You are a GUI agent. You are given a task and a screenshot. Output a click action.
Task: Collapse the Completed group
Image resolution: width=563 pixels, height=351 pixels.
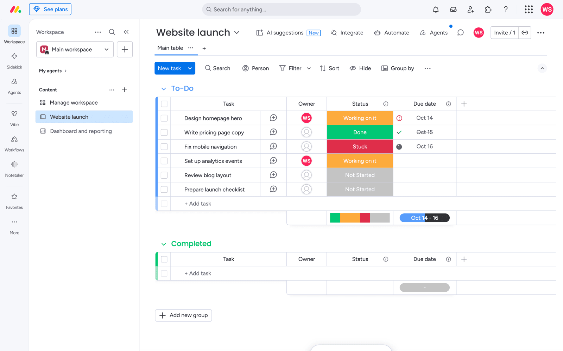[x=164, y=244]
